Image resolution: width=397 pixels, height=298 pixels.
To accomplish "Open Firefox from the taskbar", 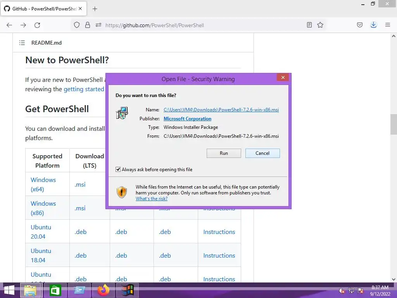I will (103, 290).
